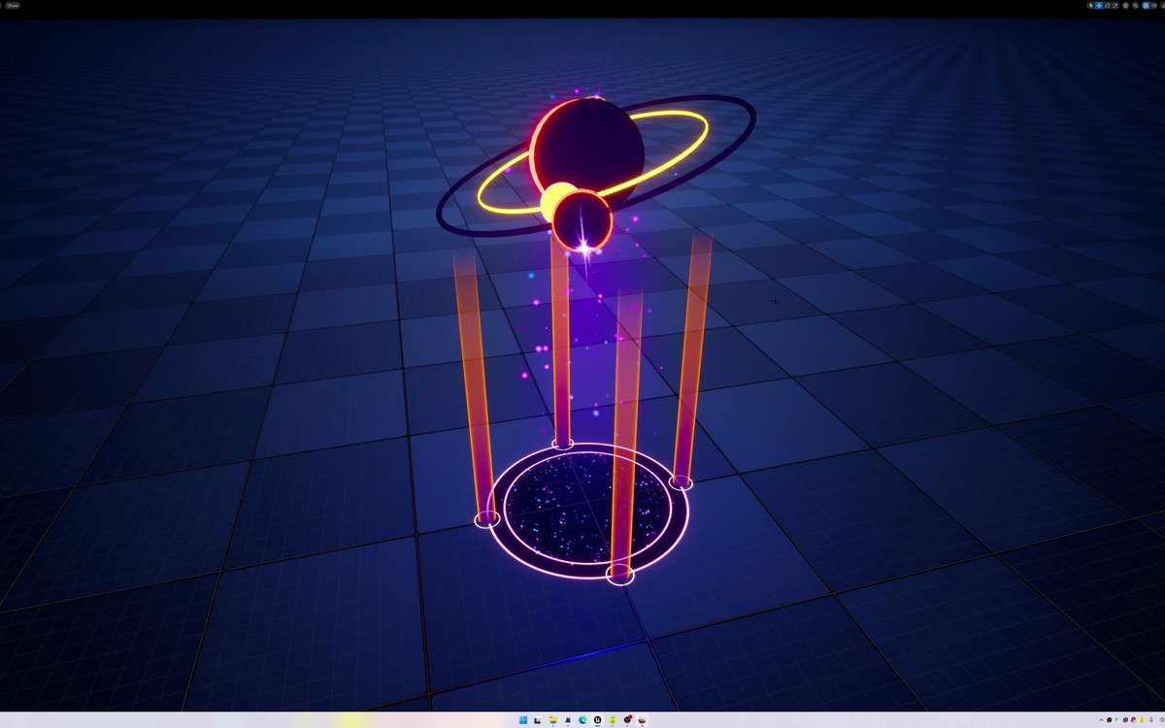Open Windows Start menu
The height and width of the screenshot is (728, 1165).
point(523,720)
